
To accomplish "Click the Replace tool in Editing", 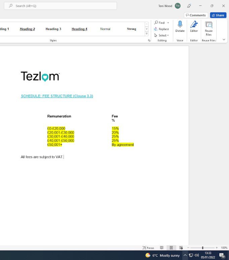I will [x=162, y=29].
